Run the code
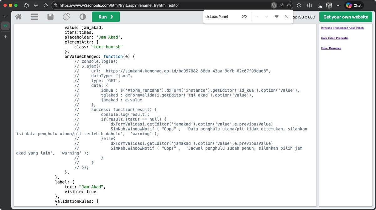The image size is (376, 210). 106,17
